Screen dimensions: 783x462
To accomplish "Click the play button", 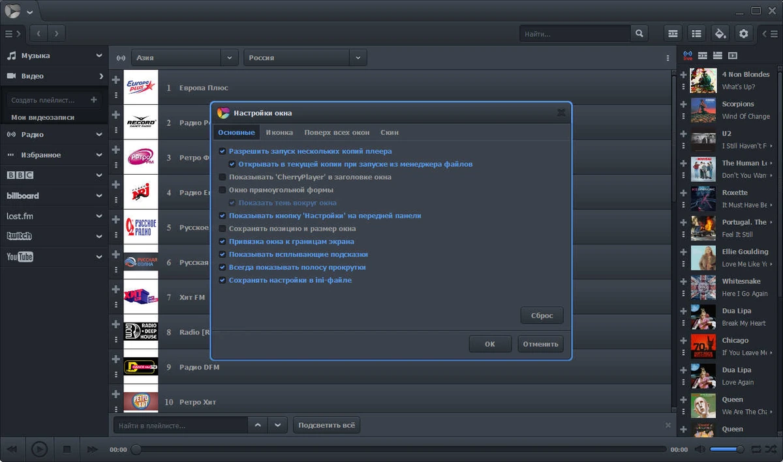I will (x=39, y=449).
